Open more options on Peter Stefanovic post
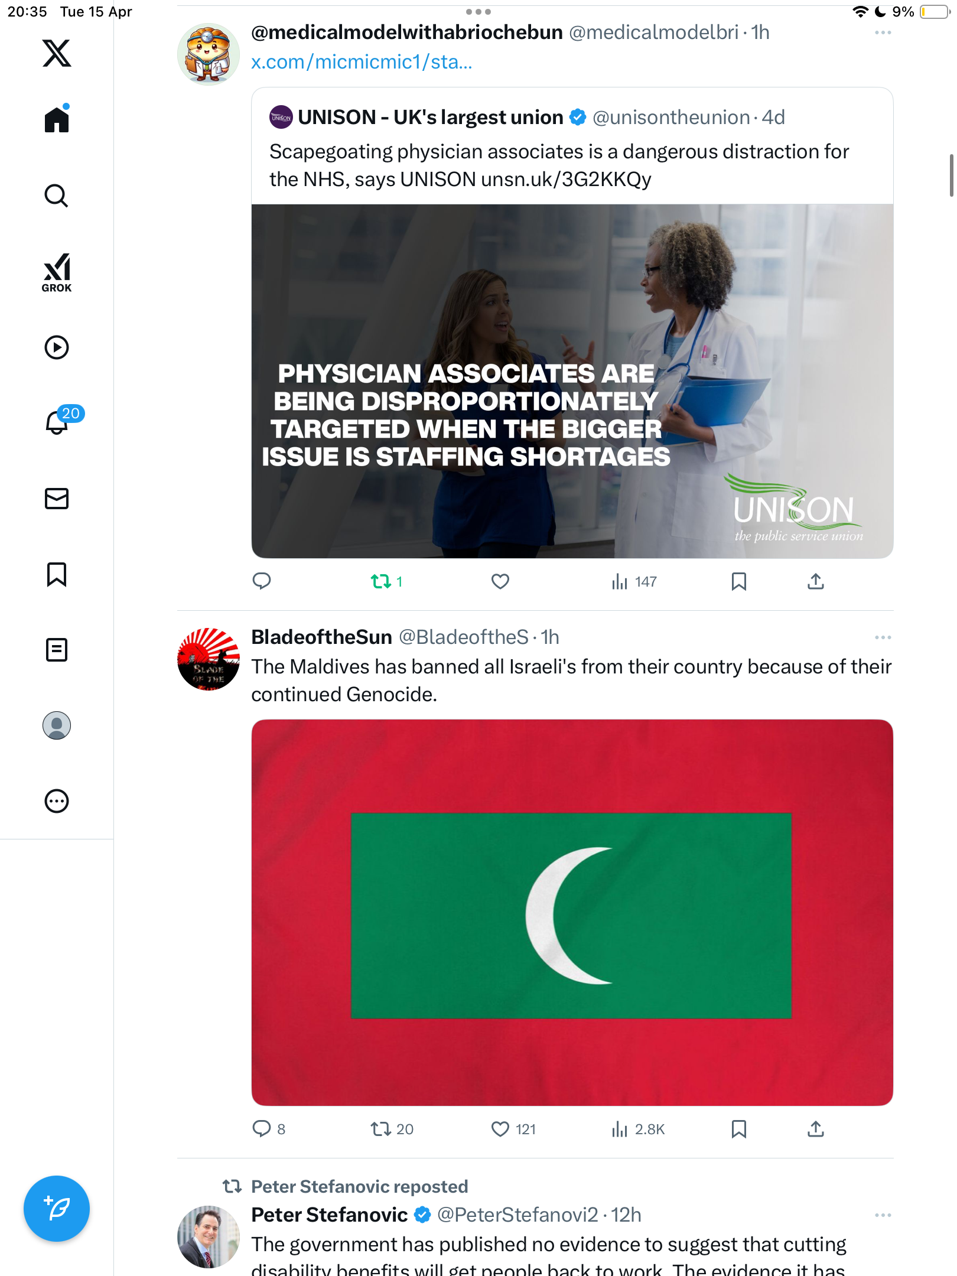 pyautogui.click(x=883, y=1215)
